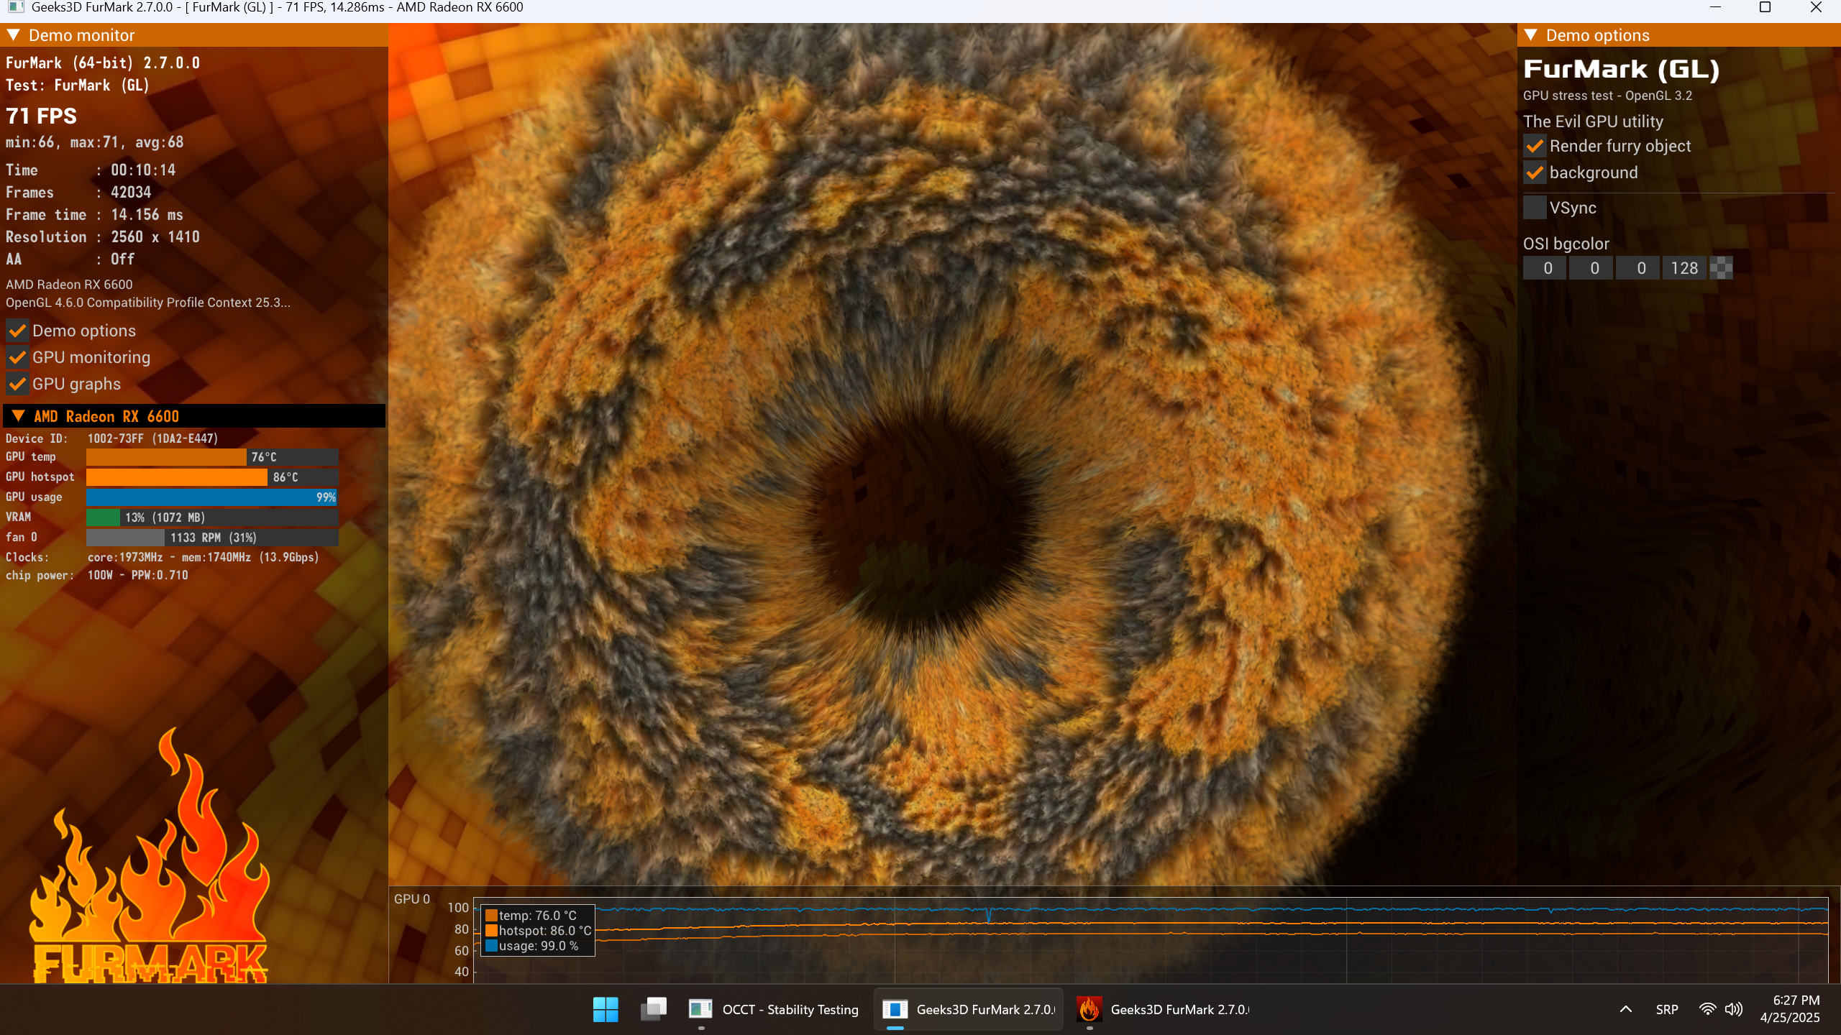Screen dimensions: 1841x1035
Task: Click the SRP language indicator
Action: pyautogui.click(x=1667, y=1009)
